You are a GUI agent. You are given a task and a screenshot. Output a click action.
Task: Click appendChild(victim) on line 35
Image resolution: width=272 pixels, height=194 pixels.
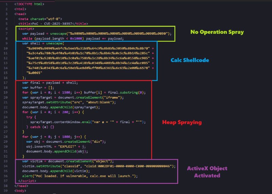pos(69,171)
